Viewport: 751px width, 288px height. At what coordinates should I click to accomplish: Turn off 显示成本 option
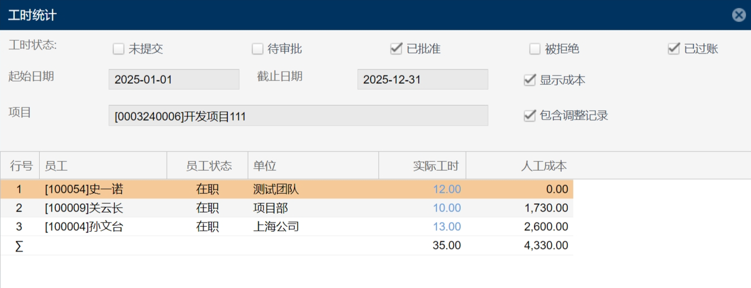[x=530, y=80]
